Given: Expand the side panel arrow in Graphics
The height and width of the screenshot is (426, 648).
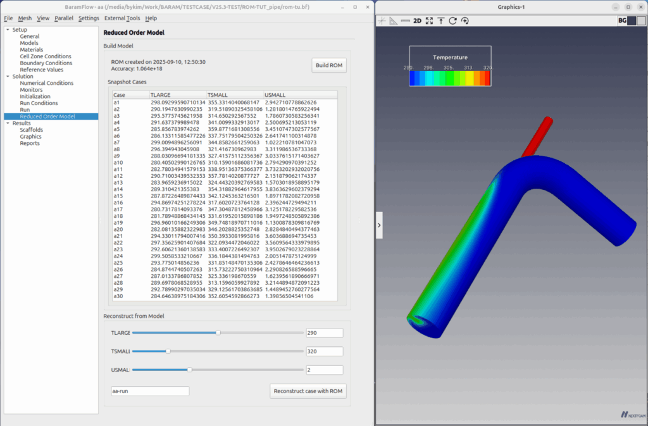Looking at the screenshot, I should 379,225.
